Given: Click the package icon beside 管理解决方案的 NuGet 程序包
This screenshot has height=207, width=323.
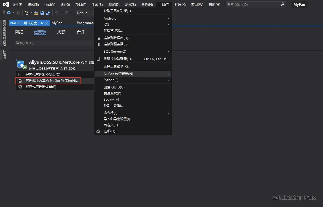Looking at the screenshot, I should coord(20,81).
